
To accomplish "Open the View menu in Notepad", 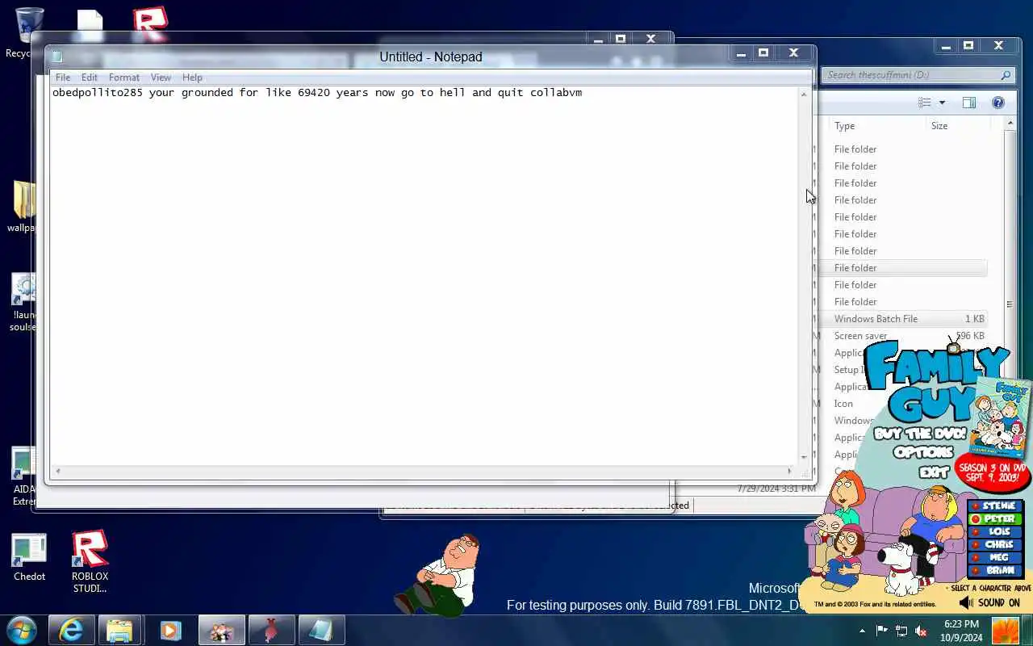I will coord(161,78).
